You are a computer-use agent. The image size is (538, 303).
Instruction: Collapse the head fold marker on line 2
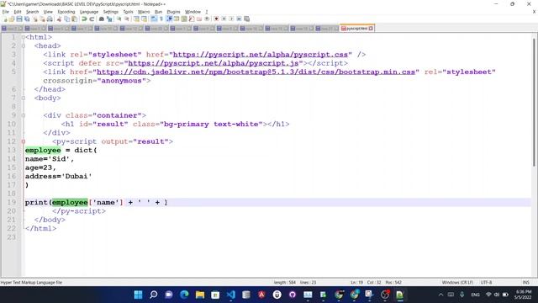click(x=24, y=45)
